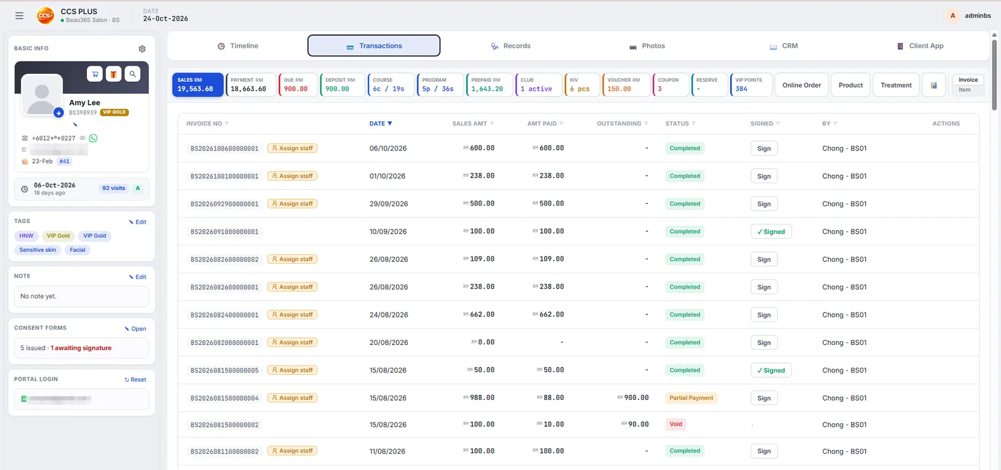Open WhatsApp chat icon next to phone

(93, 138)
